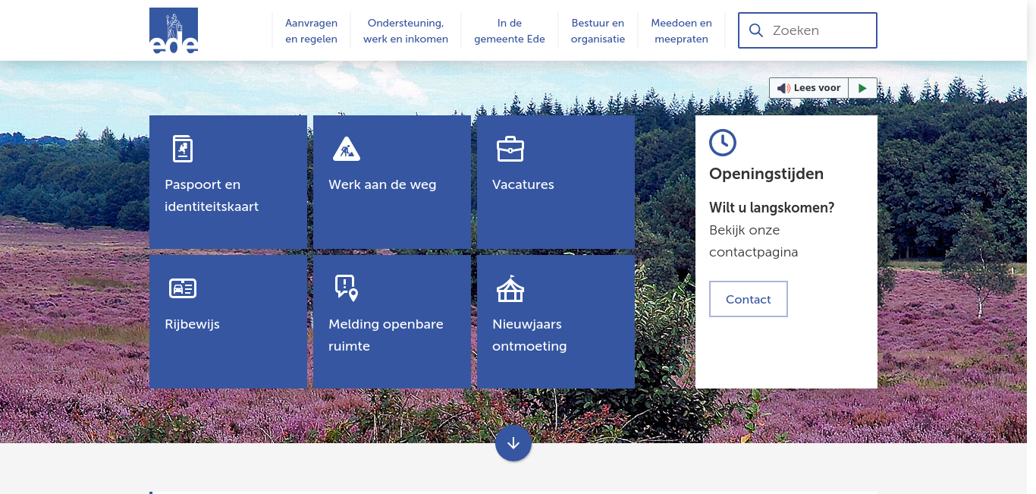This screenshot has height=494, width=1036.
Task: Click the Ede municipality logo
Action: coord(174,31)
